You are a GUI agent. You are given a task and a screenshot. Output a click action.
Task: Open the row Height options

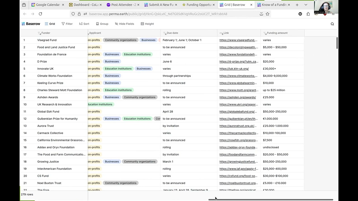point(147,24)
